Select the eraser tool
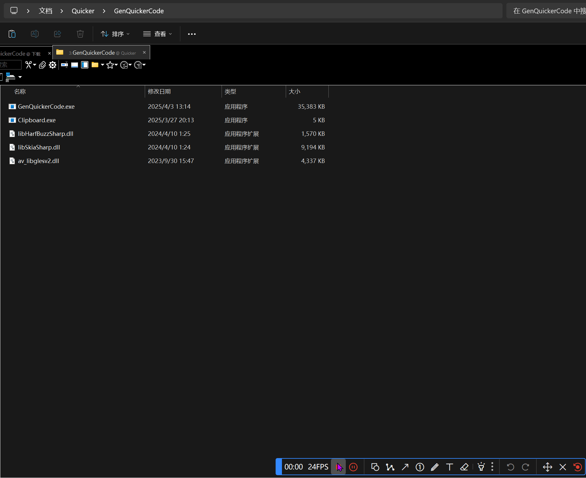Image resolution: width=586 pixels, height=478 pixels. pyautogui.click(x=464, y=467)
